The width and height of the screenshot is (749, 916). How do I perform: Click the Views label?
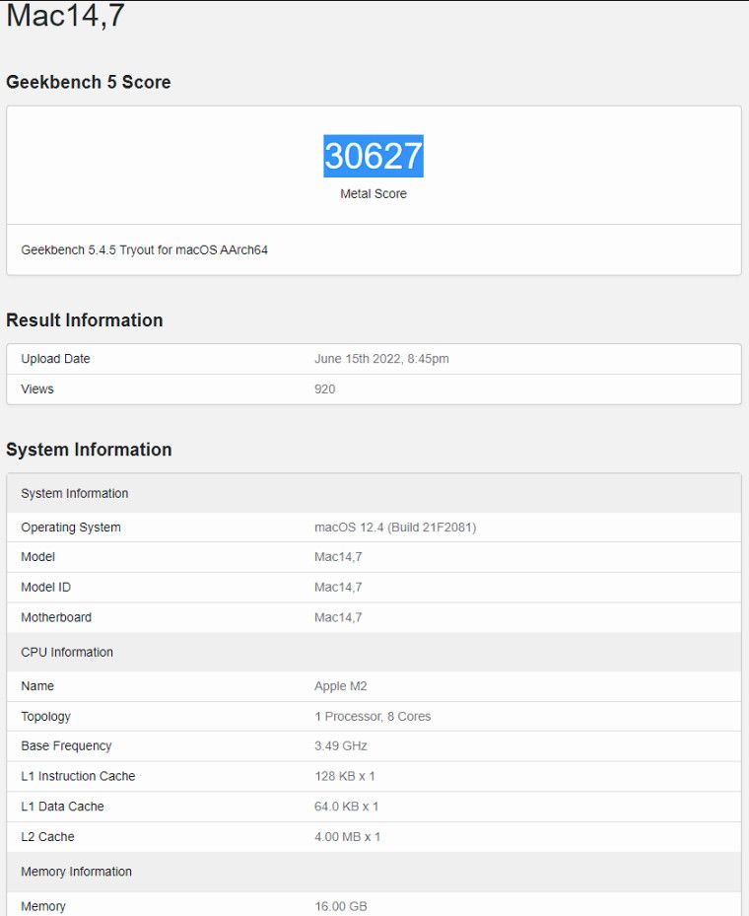click(x=37, y=389)
